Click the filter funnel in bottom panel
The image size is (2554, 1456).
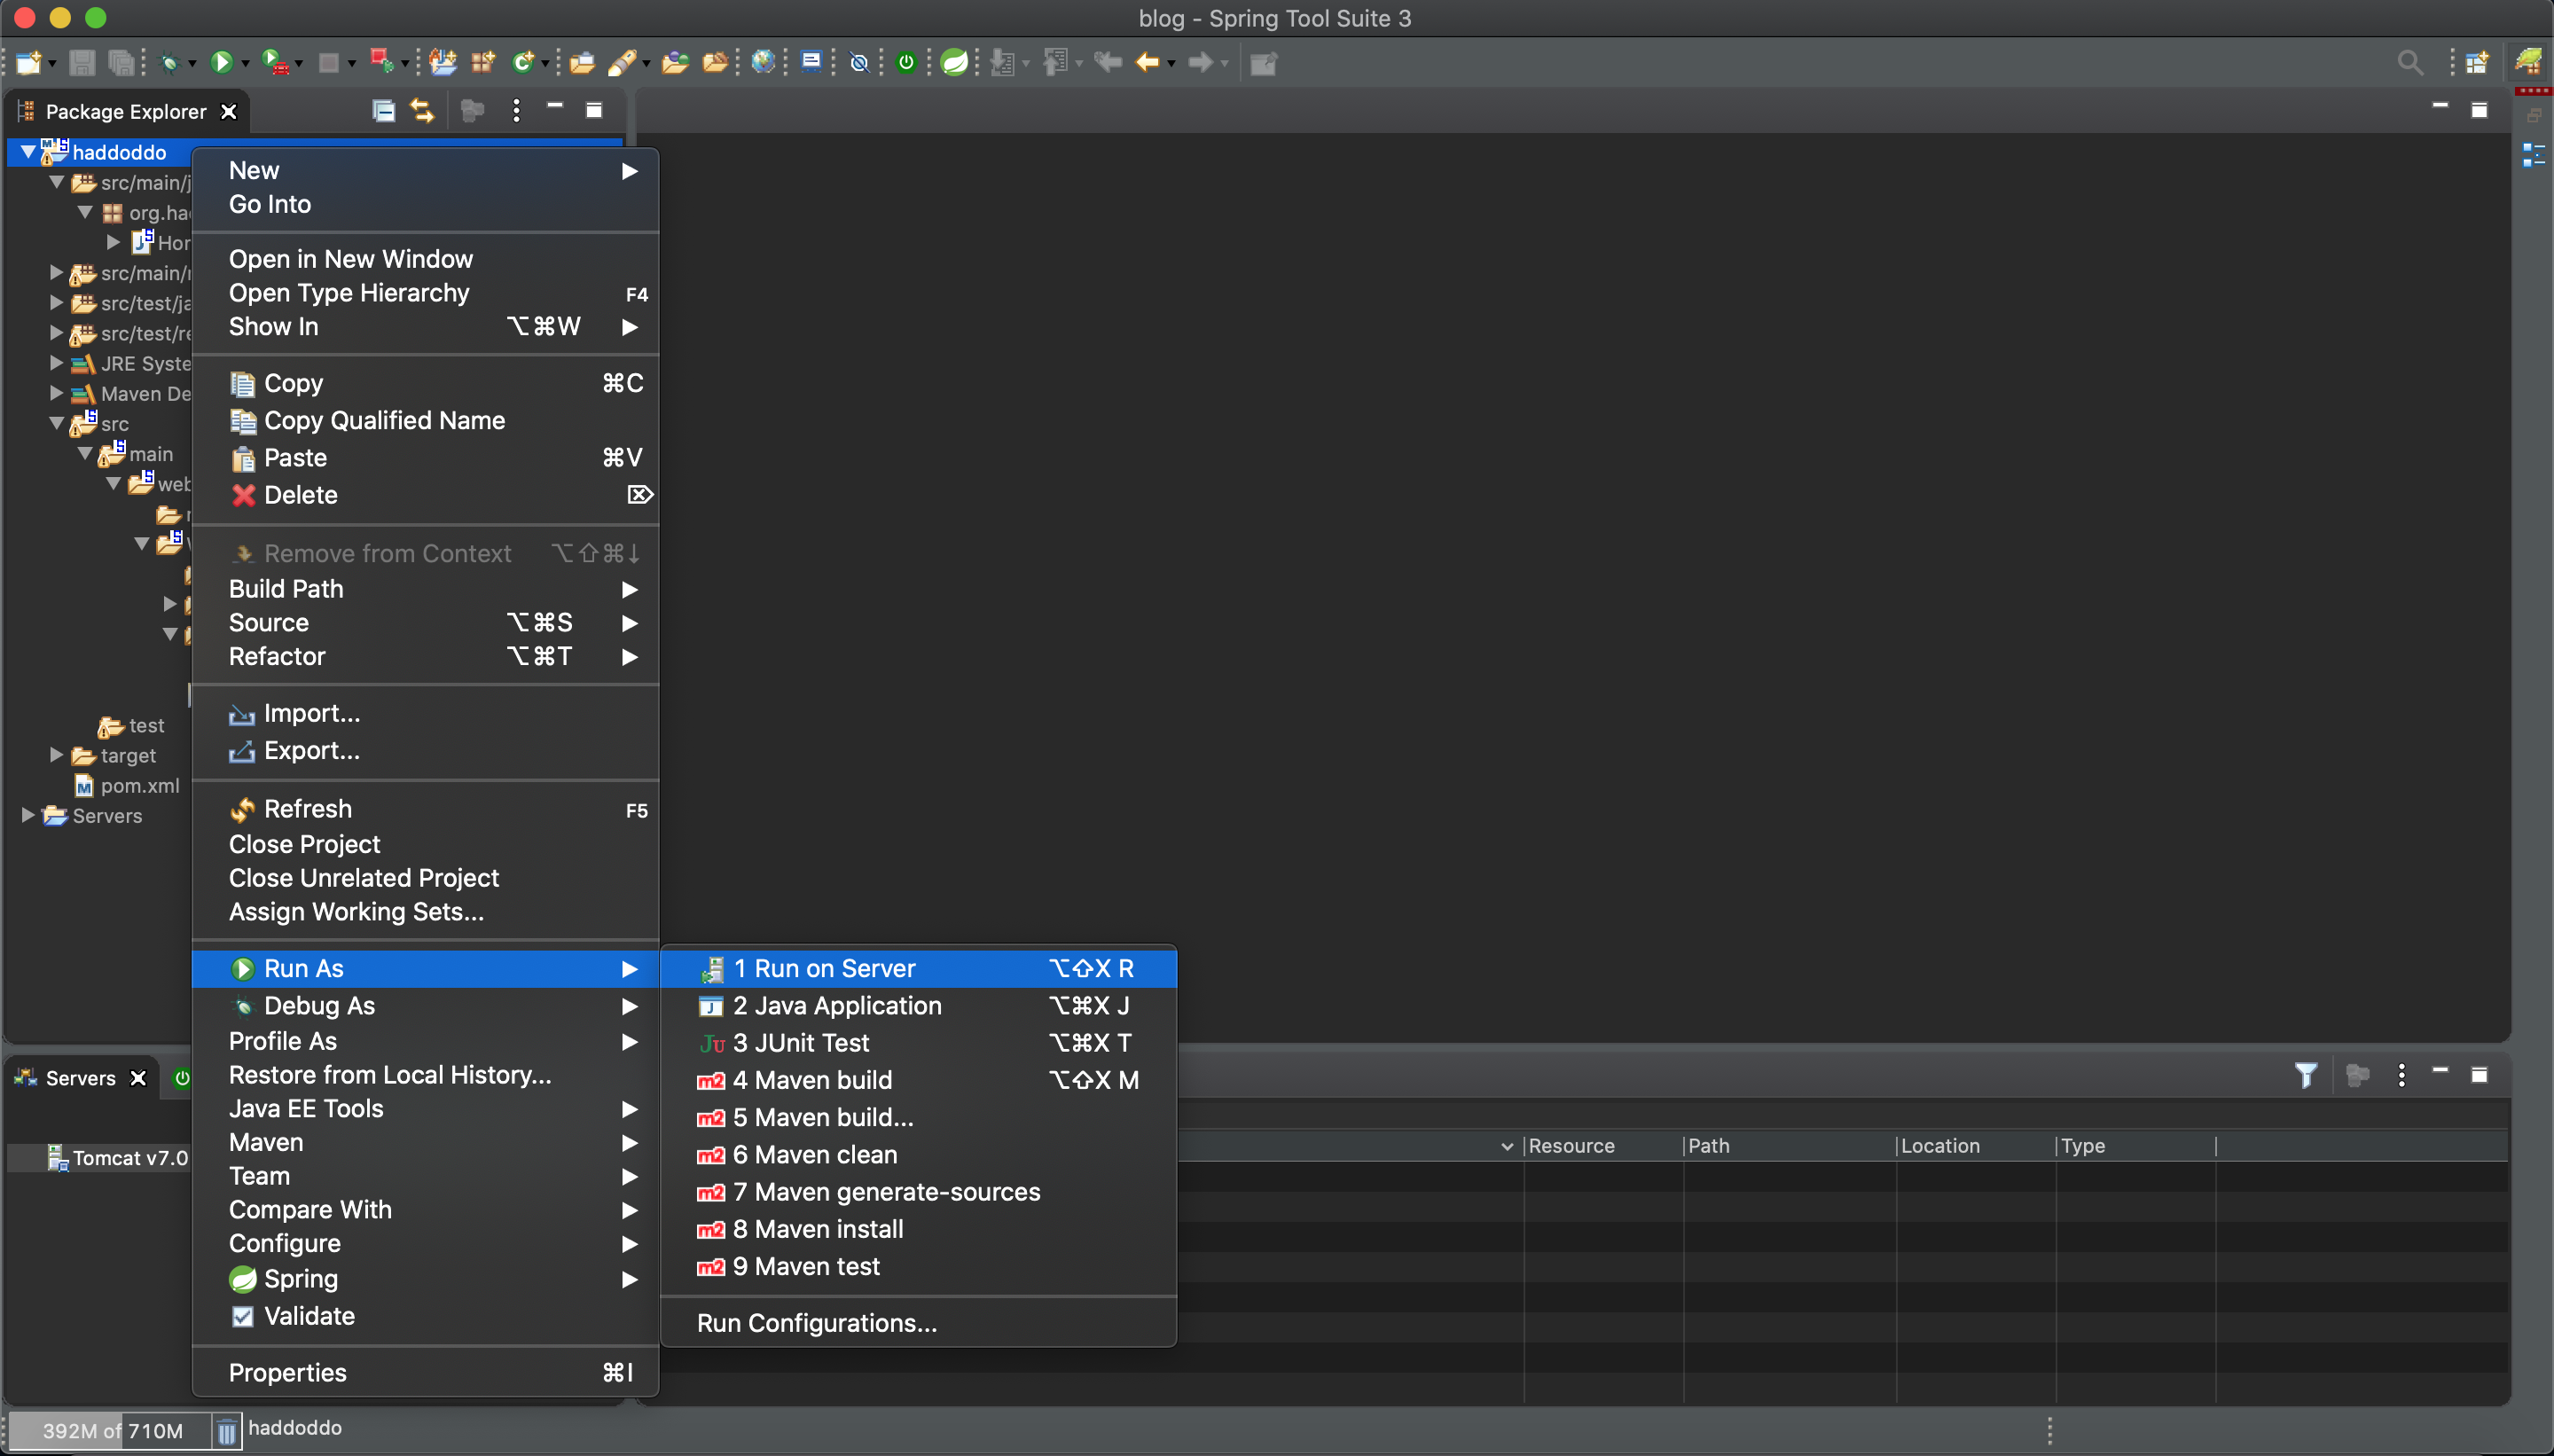pos(2305,1076)
